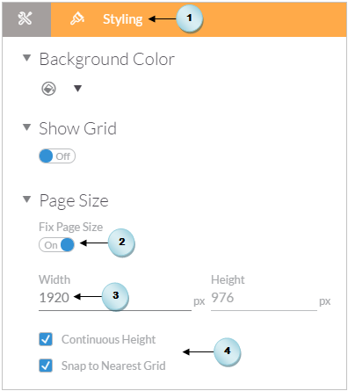Collapse the Background Color section

pyautogui.click(x=27, y=58)
